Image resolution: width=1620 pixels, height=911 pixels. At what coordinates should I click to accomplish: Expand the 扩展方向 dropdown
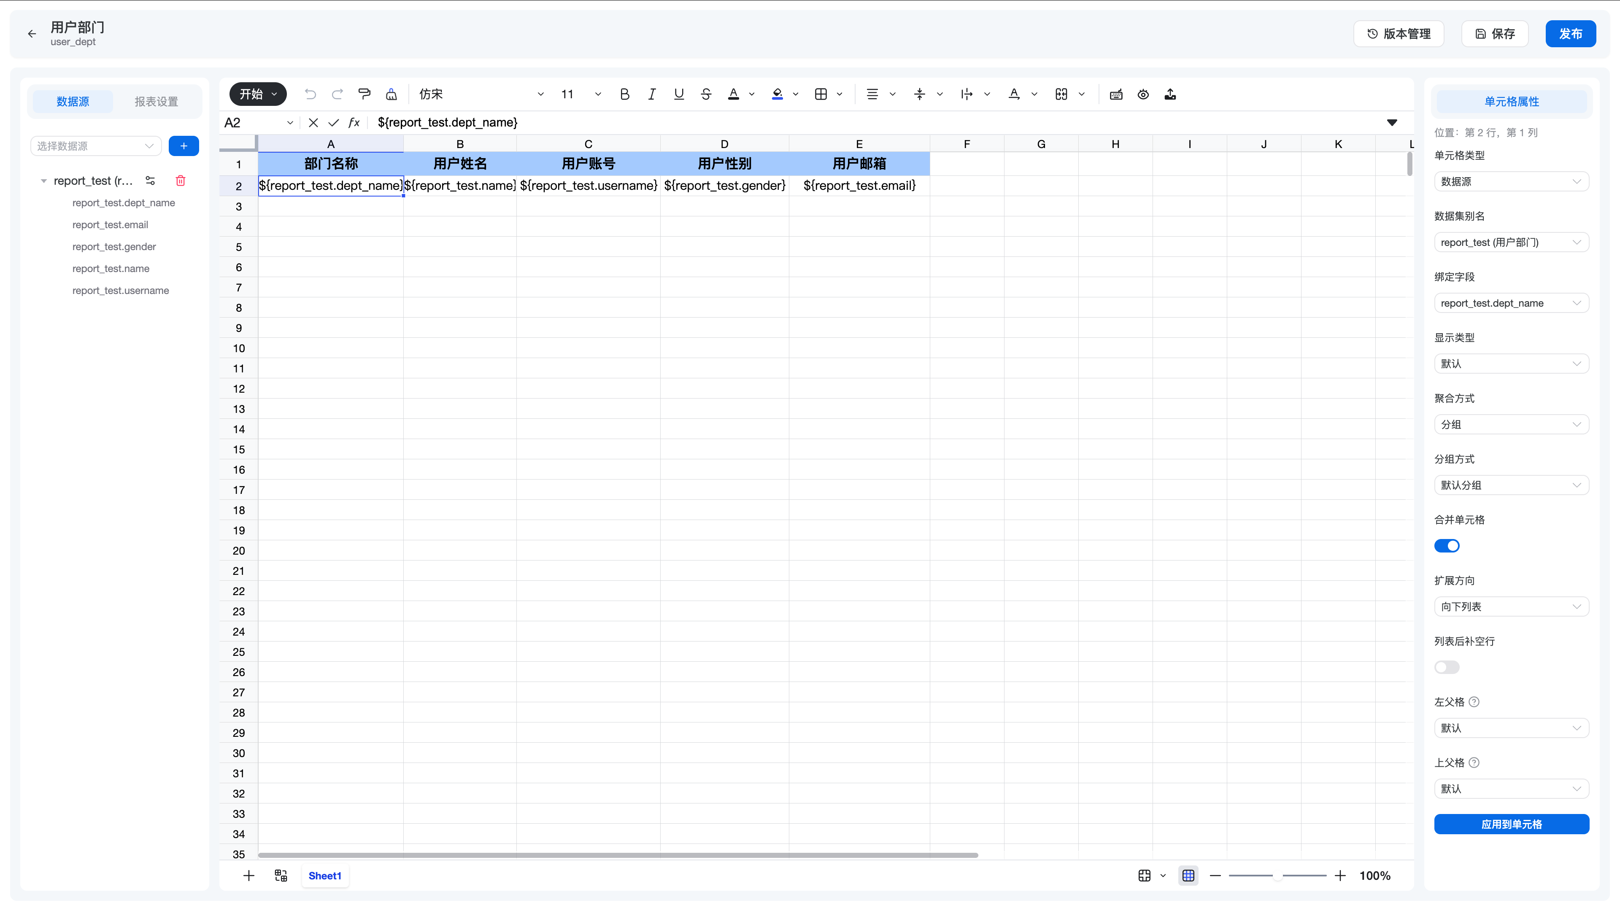point(1511,607)
